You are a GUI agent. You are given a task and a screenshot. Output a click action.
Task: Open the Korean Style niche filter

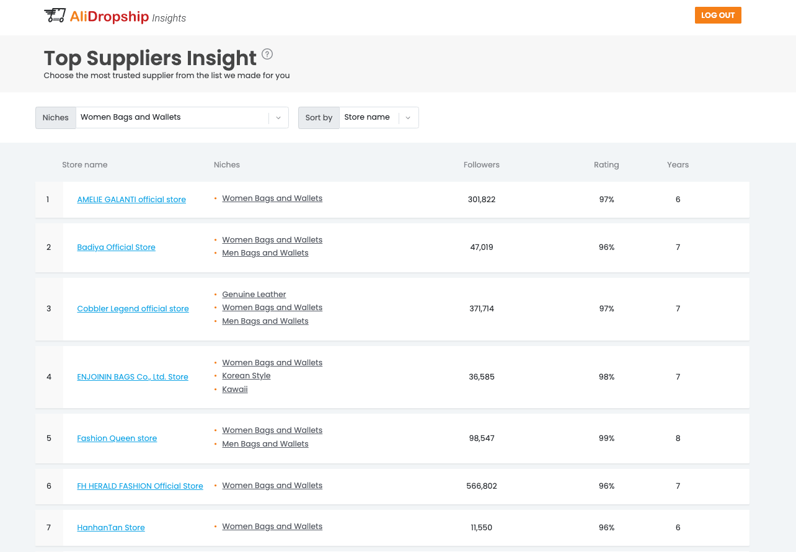[246, 376]
